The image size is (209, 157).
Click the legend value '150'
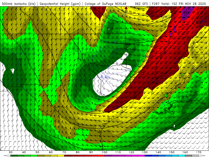tap(172, 152)
